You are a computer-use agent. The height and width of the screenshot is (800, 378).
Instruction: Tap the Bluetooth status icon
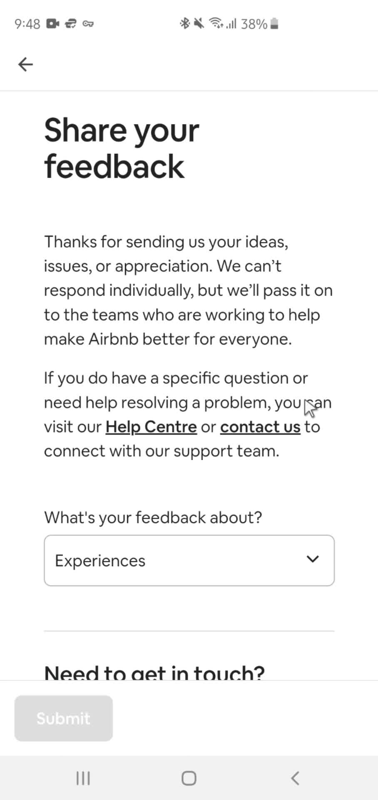tap(184, 24)
